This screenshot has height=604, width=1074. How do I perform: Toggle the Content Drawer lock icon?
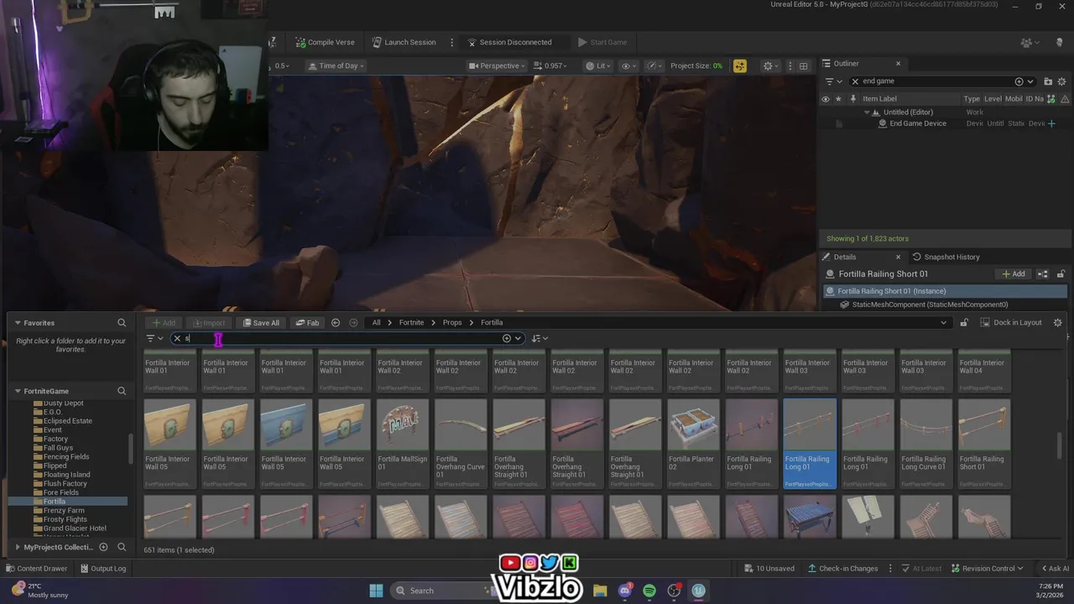tap(964, 323)
